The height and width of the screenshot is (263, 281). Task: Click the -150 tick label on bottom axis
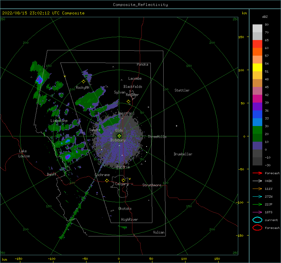click(18, 259)
